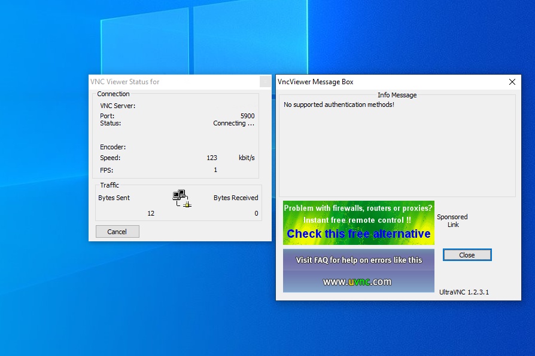Click the Speed value 123
This screenshot has height=356, width=535.
point(211,158)
